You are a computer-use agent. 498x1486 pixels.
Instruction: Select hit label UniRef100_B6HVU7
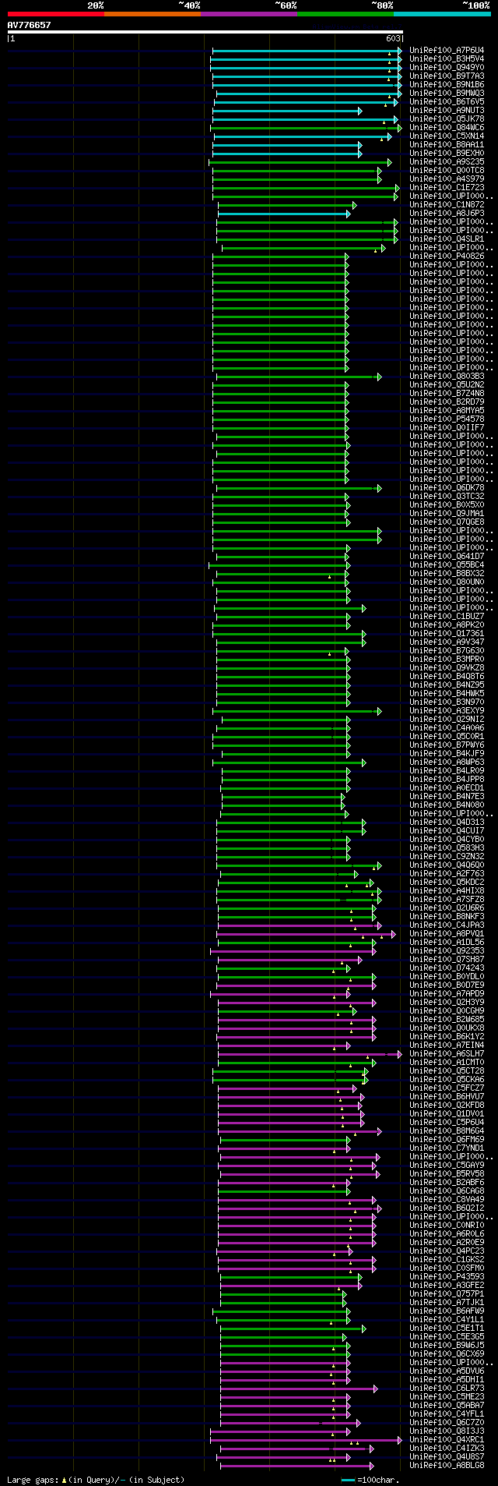447,1096
